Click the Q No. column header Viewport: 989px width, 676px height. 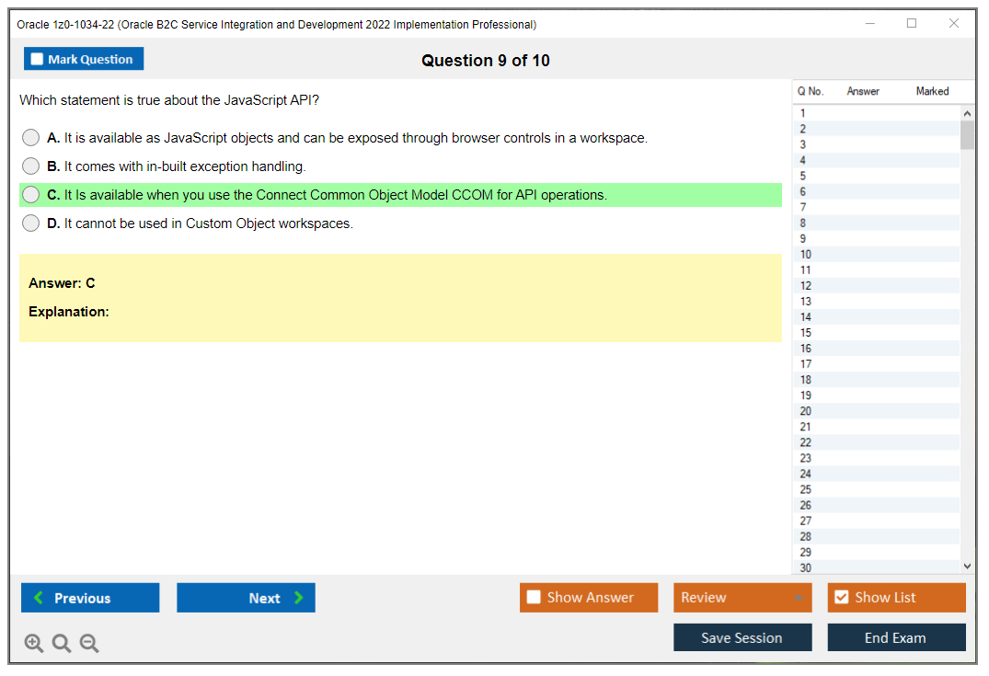tap(810, 91)
